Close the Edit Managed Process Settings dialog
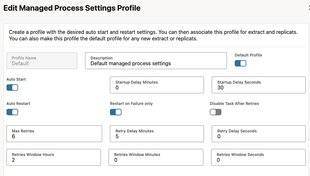 click(309, 8)
